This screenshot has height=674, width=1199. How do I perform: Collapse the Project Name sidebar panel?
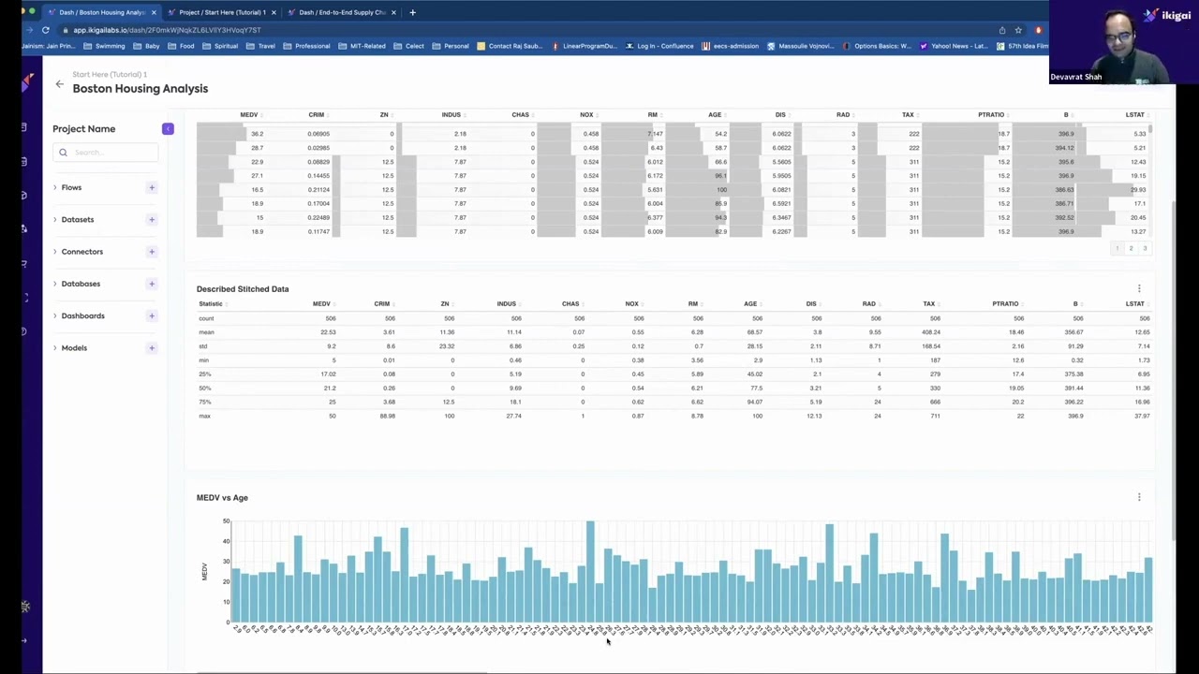(x=168, y=128)
